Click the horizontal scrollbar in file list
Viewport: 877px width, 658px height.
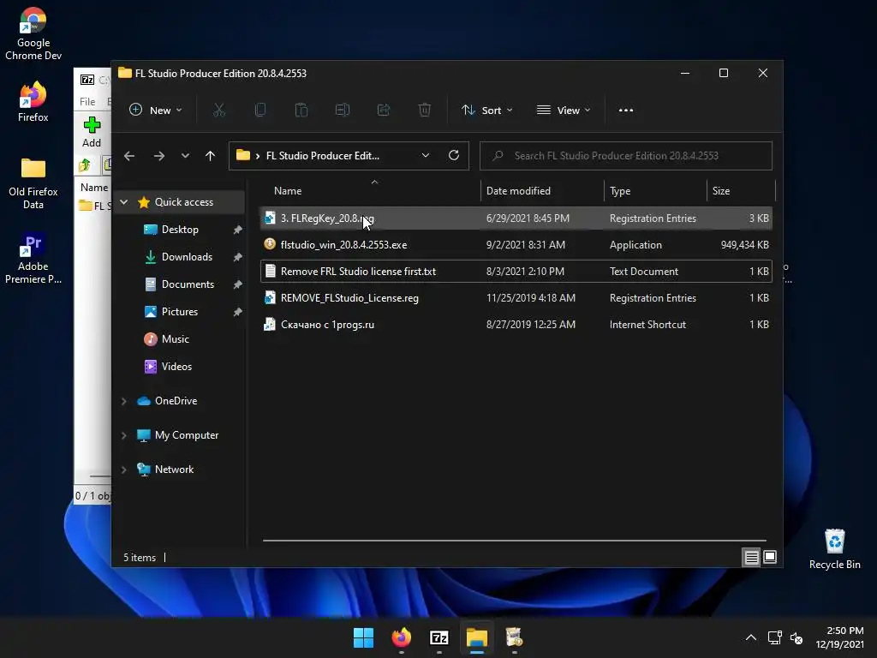514,541
